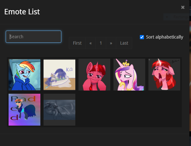Jump to Last page of emotes

pos(124,43)
